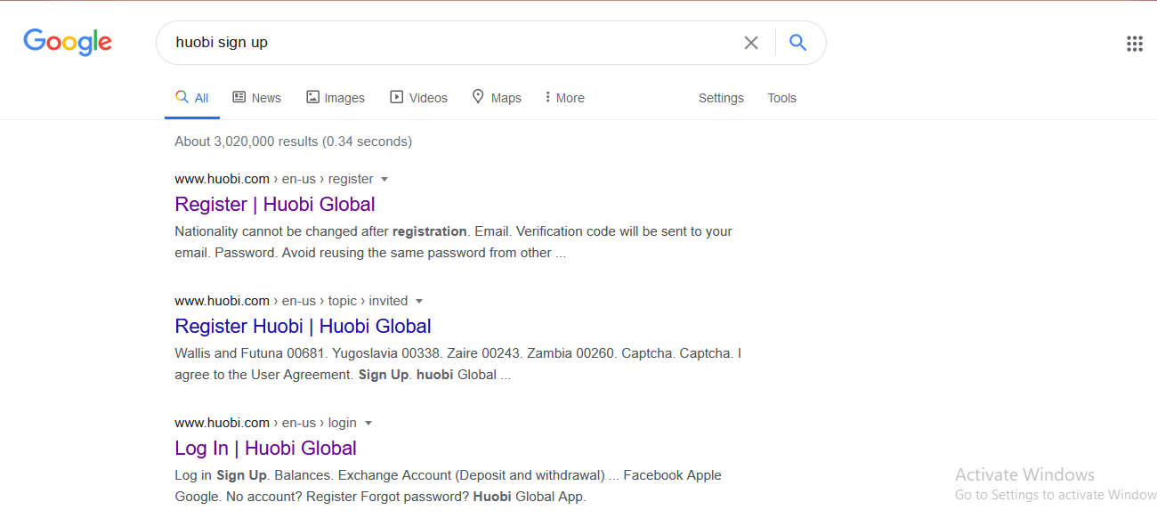Click the blue magnifier search button
Screen dimensions: 1157x518
[x=797, y=43]
